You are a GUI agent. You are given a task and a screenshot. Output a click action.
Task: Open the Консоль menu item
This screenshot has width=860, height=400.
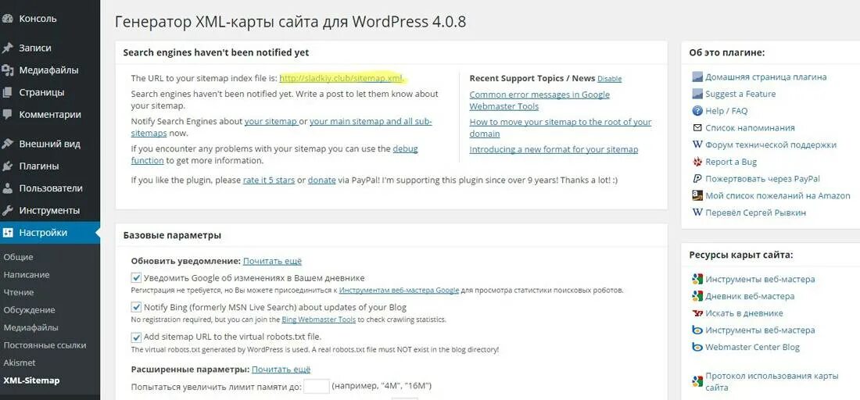50,18
